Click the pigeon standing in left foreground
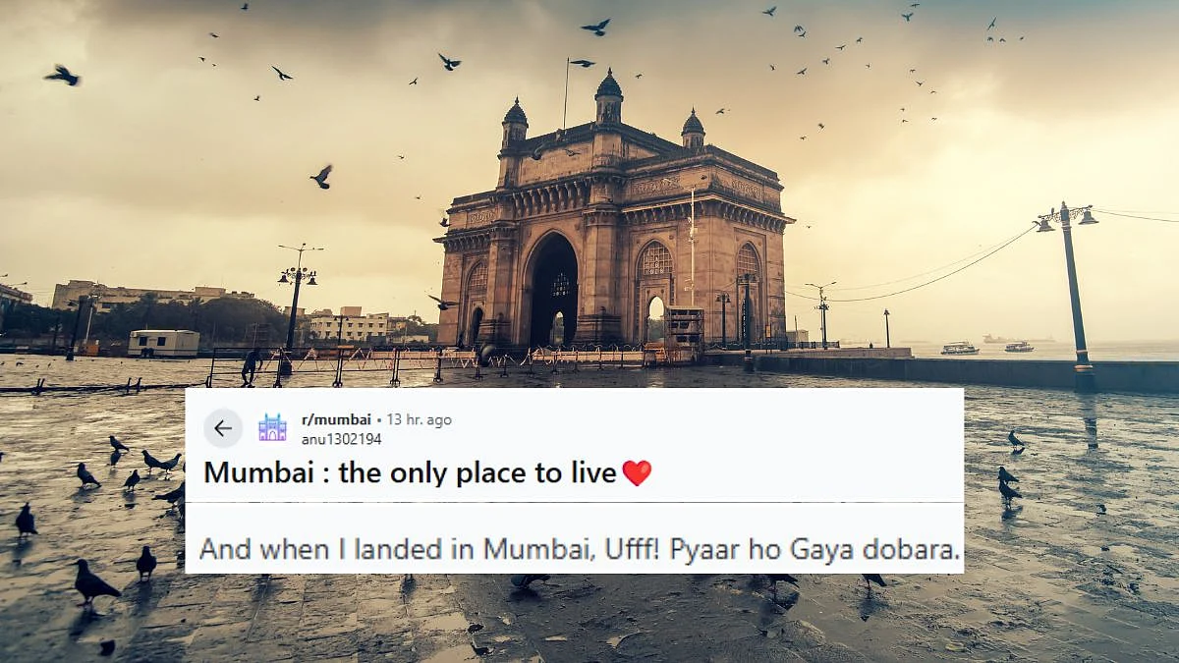The width and height of the screenshot is (1179, 663). pos(95,583)
